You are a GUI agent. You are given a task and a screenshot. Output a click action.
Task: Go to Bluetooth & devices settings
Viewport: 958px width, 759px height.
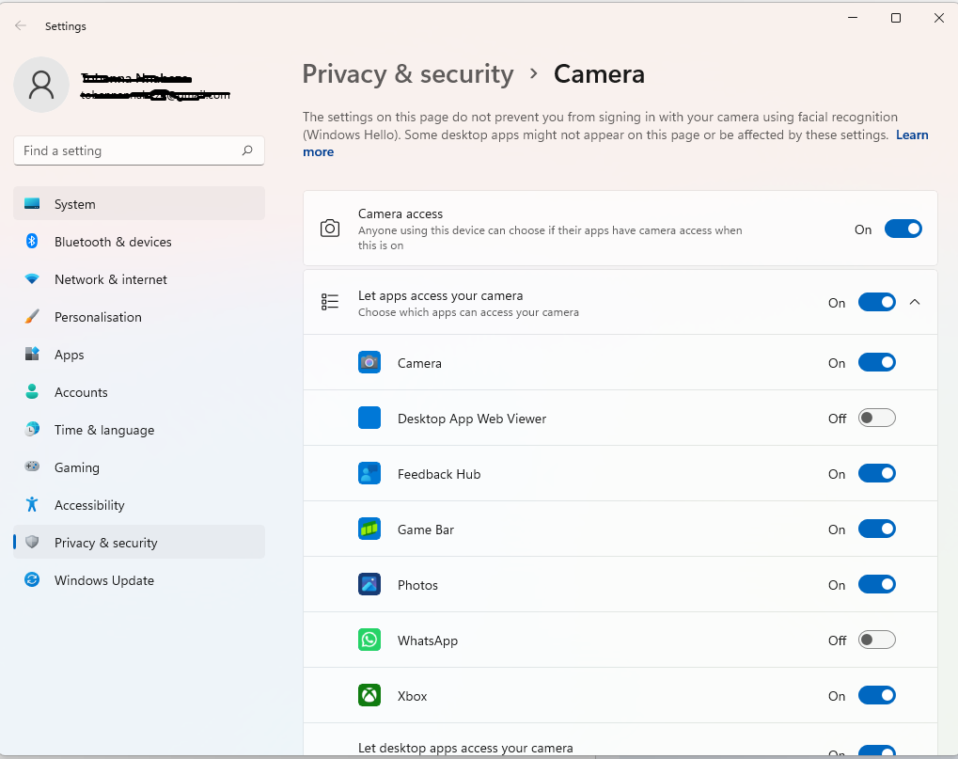113,242
